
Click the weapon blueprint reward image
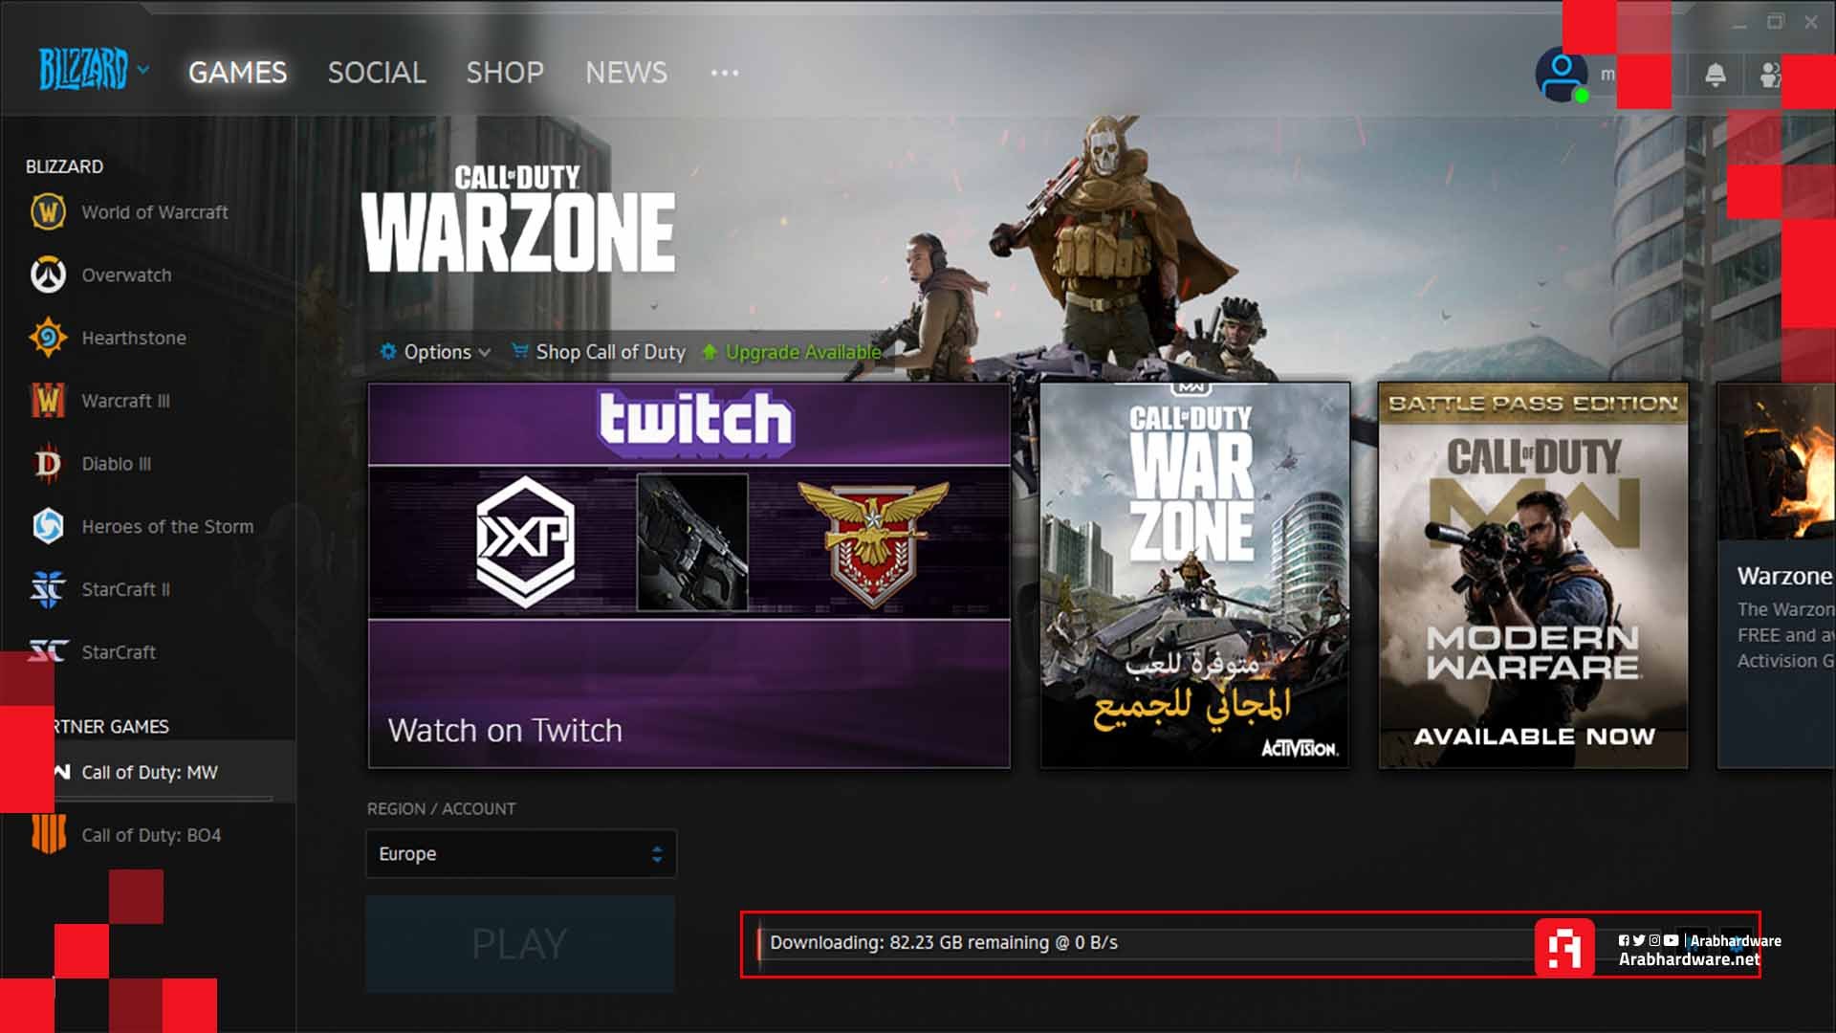point(692,541)
